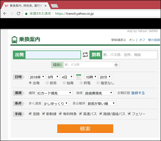161x141 pixels.
Task: Open the ICカード優先 fare type dropdown
Action: 54,93
